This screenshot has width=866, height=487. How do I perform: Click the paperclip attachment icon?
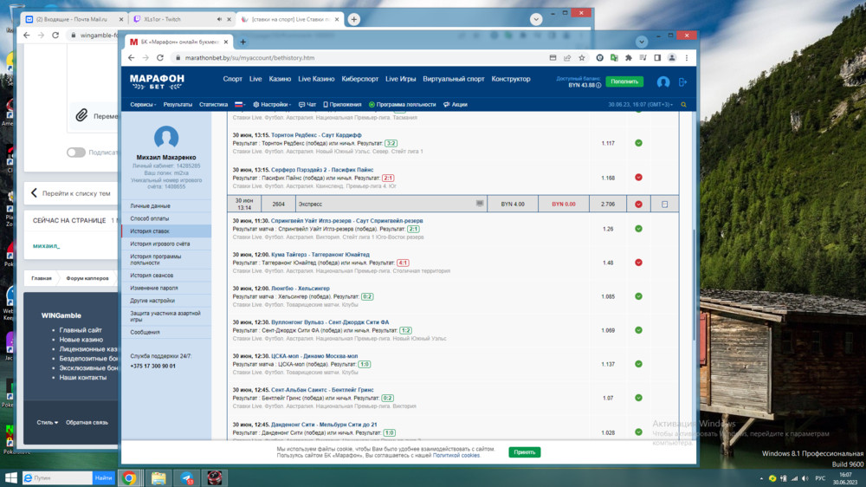81,115
